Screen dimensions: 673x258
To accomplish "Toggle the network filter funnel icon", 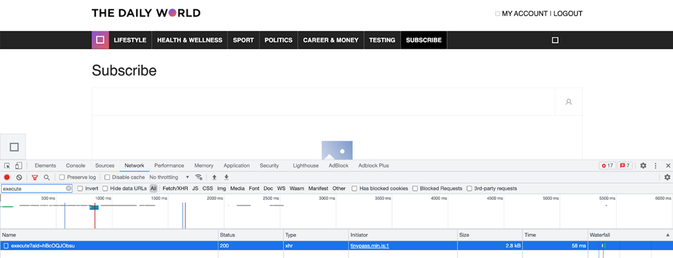I will coord(35,177).
